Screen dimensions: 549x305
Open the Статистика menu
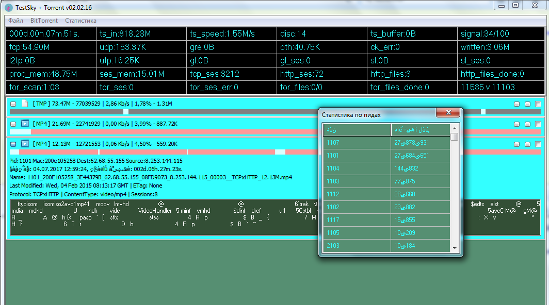pos(80,21)
